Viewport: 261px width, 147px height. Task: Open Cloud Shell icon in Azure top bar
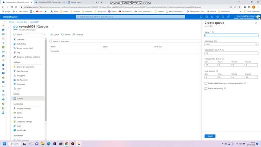coord(201,17)
